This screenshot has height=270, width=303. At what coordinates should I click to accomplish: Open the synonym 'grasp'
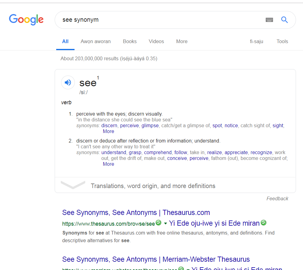point(135,152)
